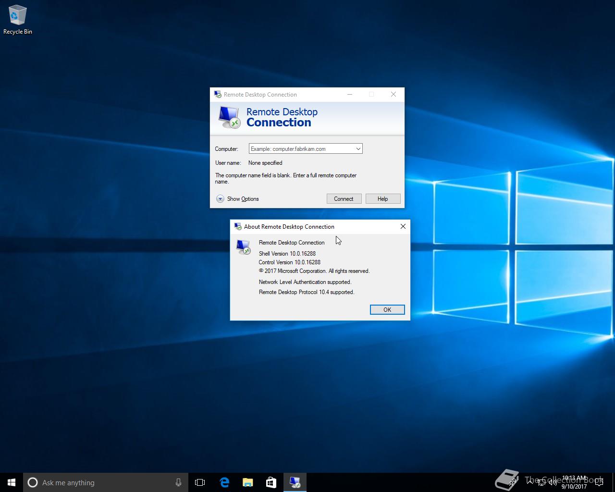
Task: Click the 'None specified' user name text
Action: pos(265,163)
